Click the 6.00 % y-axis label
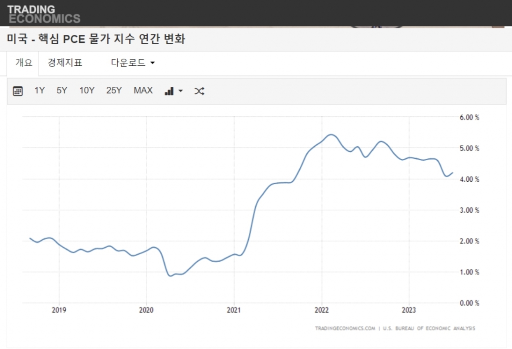512x349 pixels. pyautogui.click(x=469, y=118)
